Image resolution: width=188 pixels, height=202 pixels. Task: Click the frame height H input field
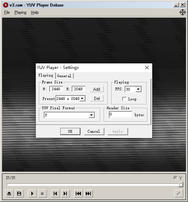point(79,89)
